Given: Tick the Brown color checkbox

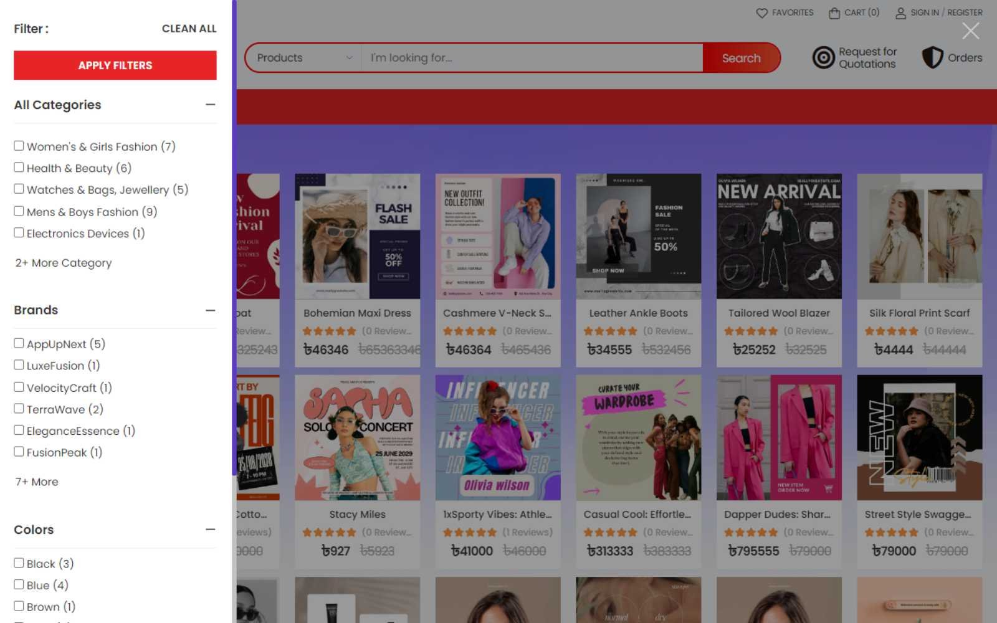Looking at the screenshot, I should [x=19, y=606].
